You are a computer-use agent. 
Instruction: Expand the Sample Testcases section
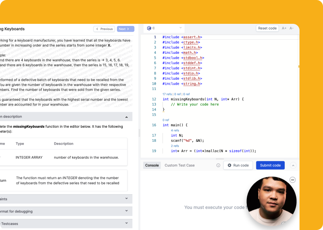(x=126, y=224)
